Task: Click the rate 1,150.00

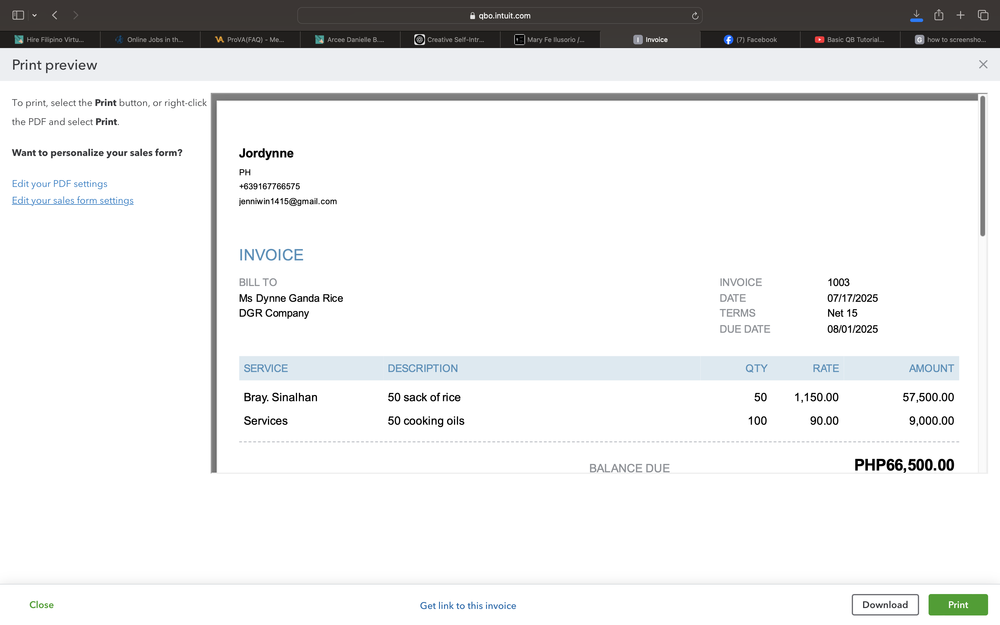Action: pos(817,397)
